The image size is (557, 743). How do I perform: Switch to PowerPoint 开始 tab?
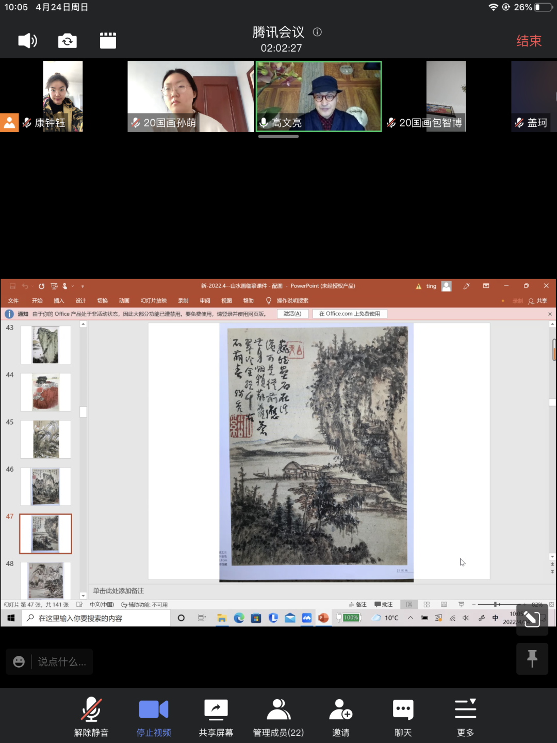coord(37,301)
